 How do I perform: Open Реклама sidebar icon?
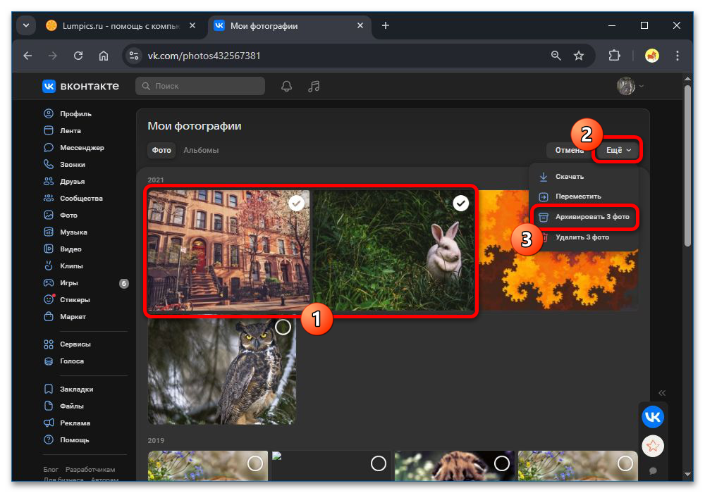click(x=49, y=423)
